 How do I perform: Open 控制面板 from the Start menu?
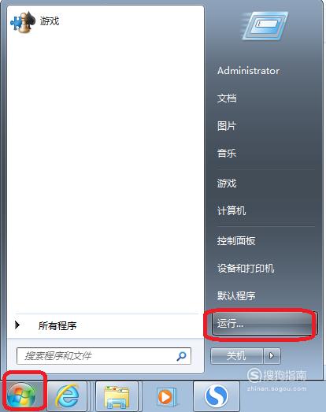[x=236, y=240]
